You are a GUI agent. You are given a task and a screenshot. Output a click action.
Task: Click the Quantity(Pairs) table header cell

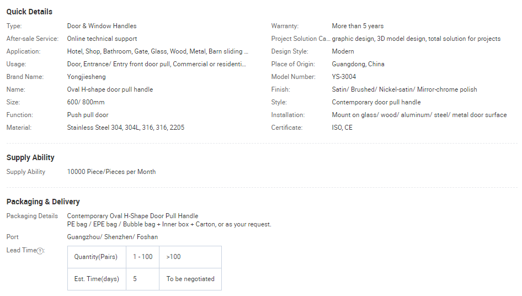coord(96,257)
